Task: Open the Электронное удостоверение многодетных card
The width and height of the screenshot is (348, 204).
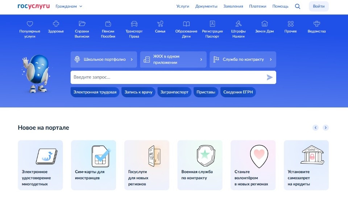Action: (x=40, y=165)
